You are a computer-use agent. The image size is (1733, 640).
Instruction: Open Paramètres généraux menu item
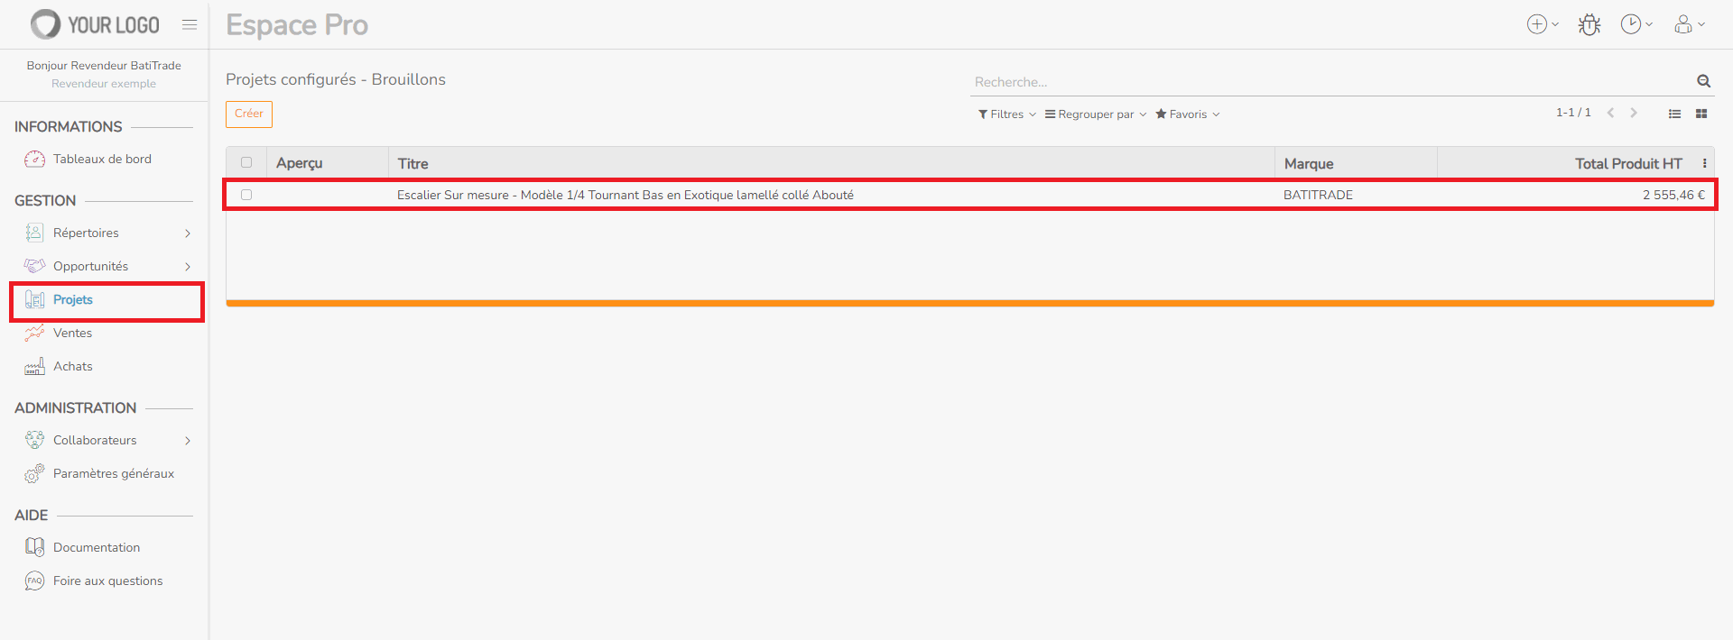pos(113,473)
